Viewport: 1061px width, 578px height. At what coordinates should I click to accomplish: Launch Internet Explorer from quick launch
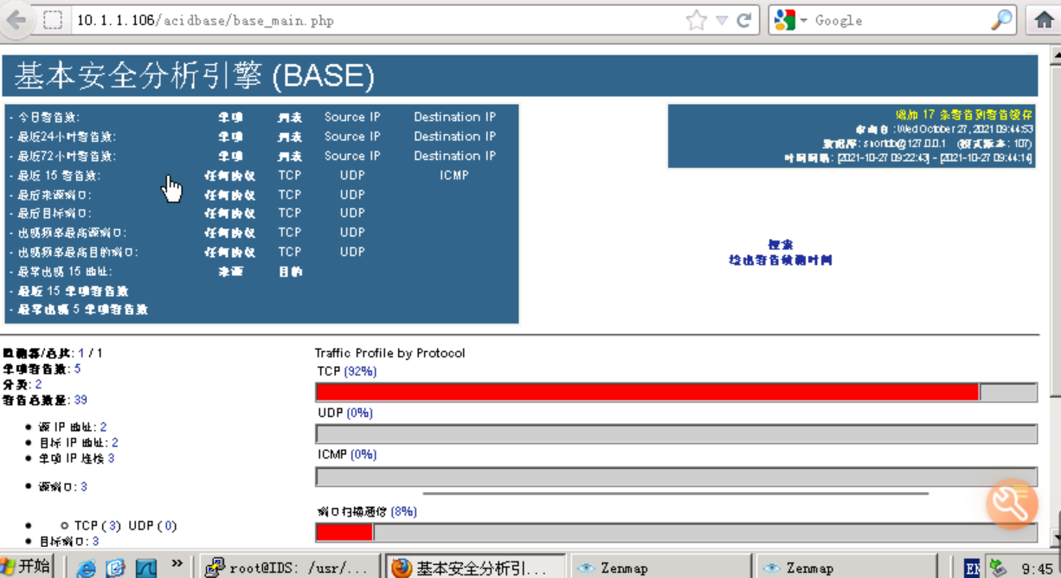(87, 568)
